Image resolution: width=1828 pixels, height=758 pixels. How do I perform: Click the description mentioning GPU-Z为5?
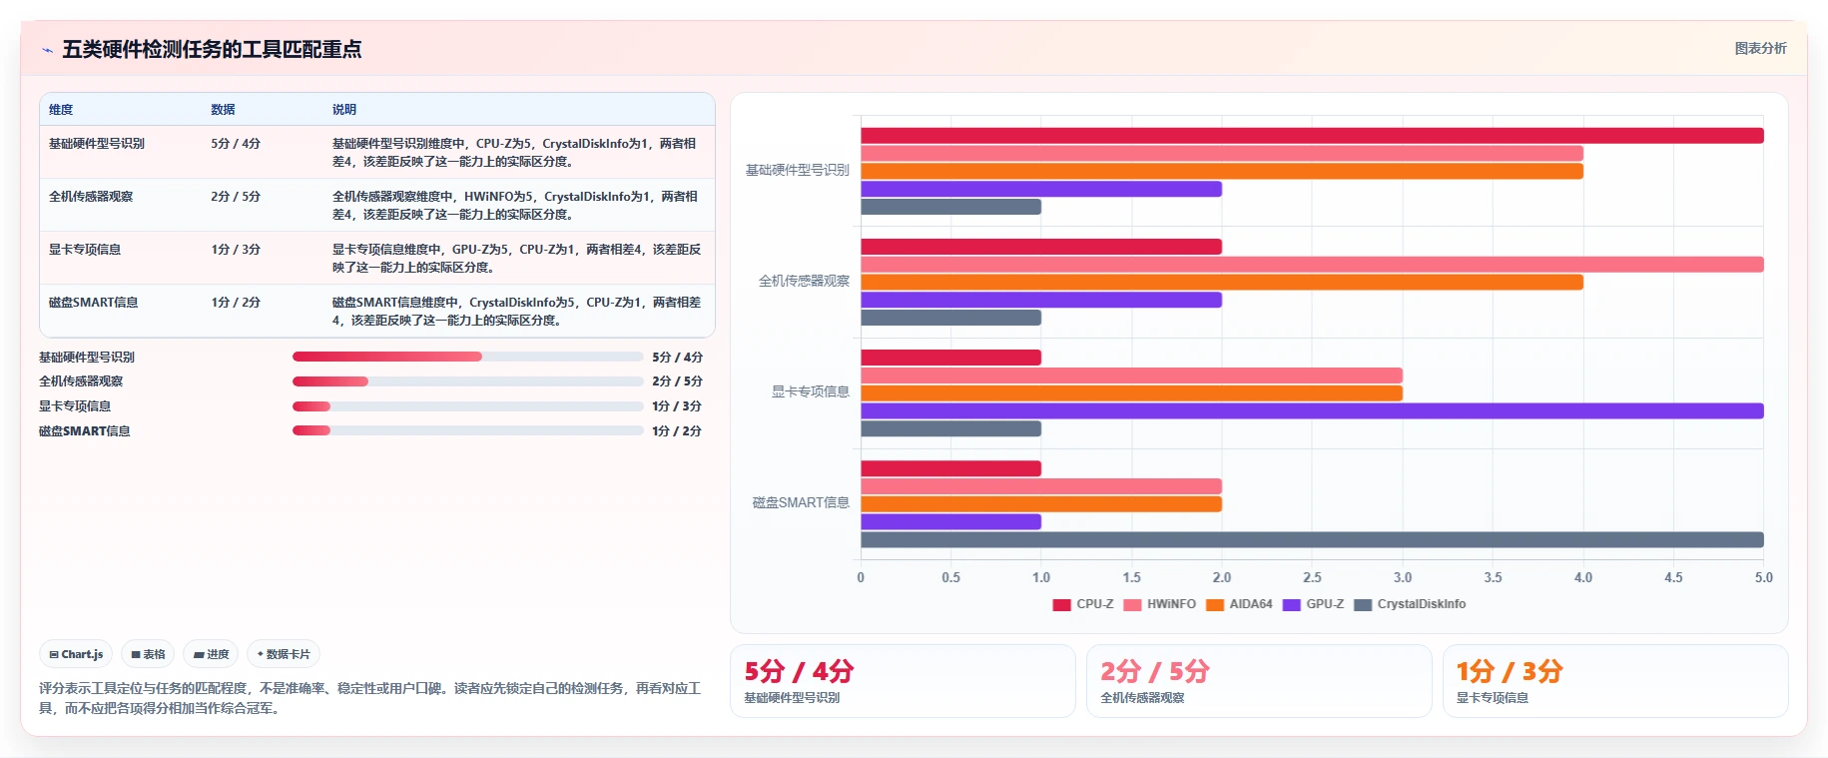click(516, 259)
